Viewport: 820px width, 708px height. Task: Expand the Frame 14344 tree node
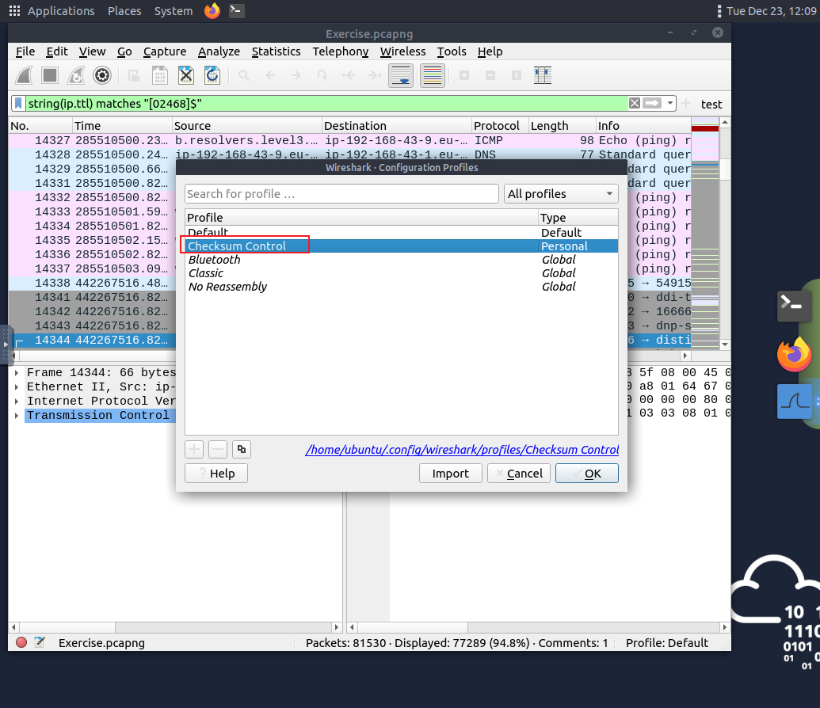tap(17, 373)
